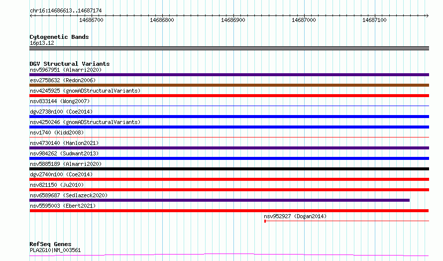This screenshot has height=261, width=443.
Task: Click the gray 16p13.12 cytoband bar
Action: 229,48
